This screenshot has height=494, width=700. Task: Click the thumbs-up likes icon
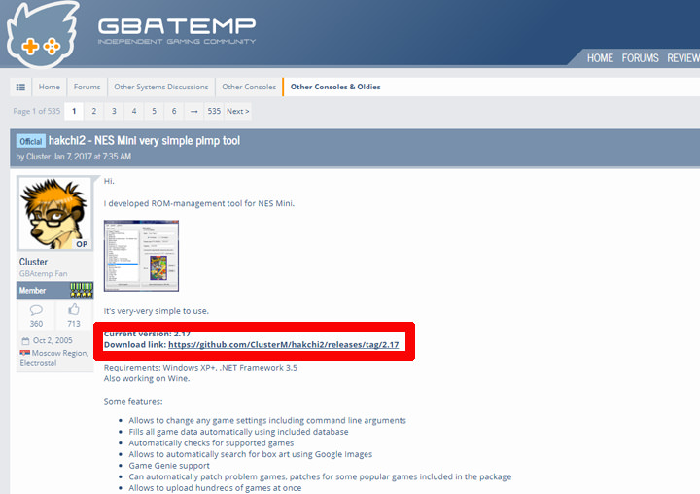pyautogui.click(x=74, y=309)
